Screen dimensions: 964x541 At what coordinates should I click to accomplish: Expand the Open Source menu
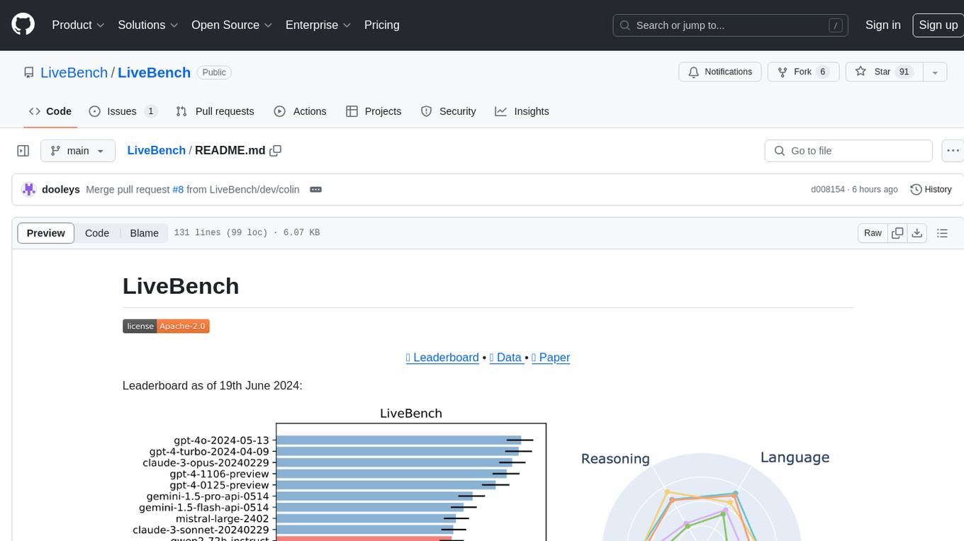coord(232,25)
